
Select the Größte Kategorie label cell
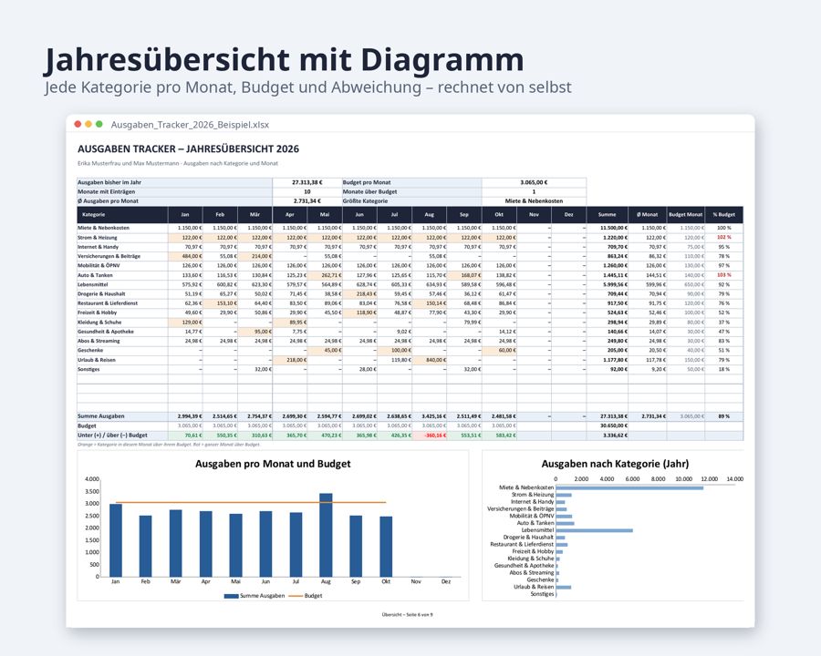pos(411,200)
